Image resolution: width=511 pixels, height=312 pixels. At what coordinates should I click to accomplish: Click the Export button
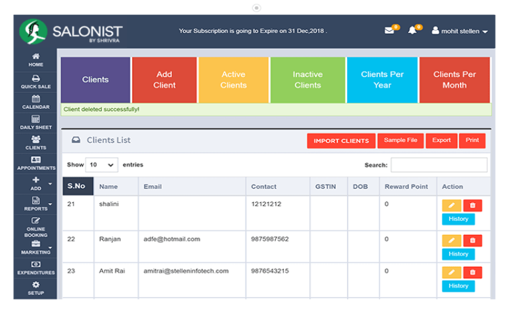[x=441, y=141]
